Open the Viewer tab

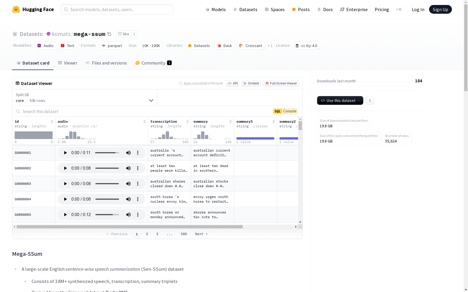(x=68, y=63)
